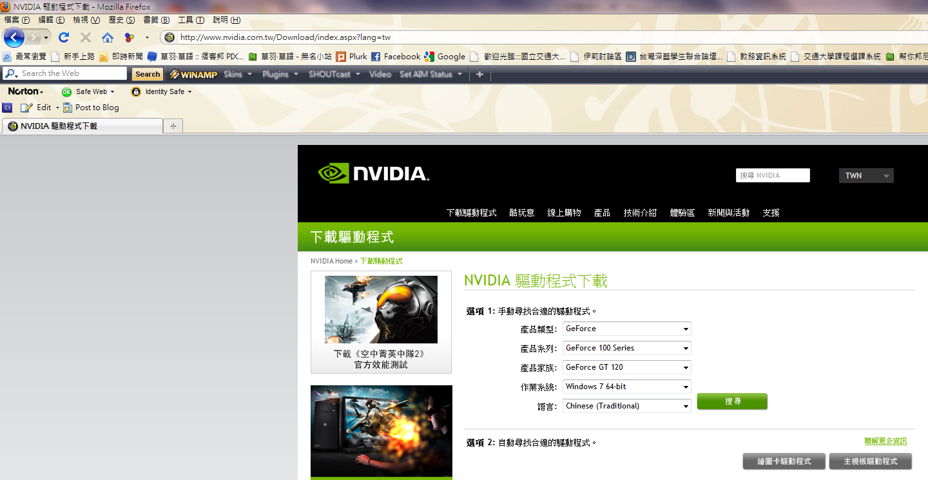Open the 技術介紹 navigation item
Screen dimensions: 928x480
pos(640,213)
